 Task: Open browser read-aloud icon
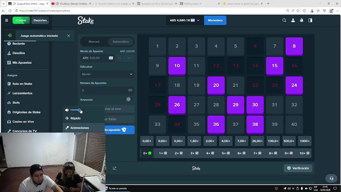[293, 11]
